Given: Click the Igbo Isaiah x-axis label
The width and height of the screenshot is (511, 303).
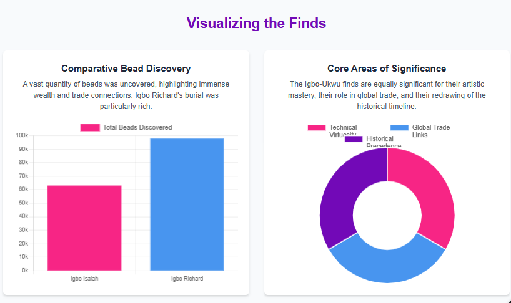Looking at the screenshot, I should (x=84, y=279).
